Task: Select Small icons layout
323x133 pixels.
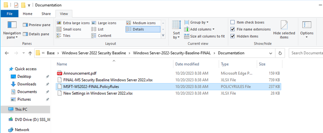Action: (x=69, y=29)
